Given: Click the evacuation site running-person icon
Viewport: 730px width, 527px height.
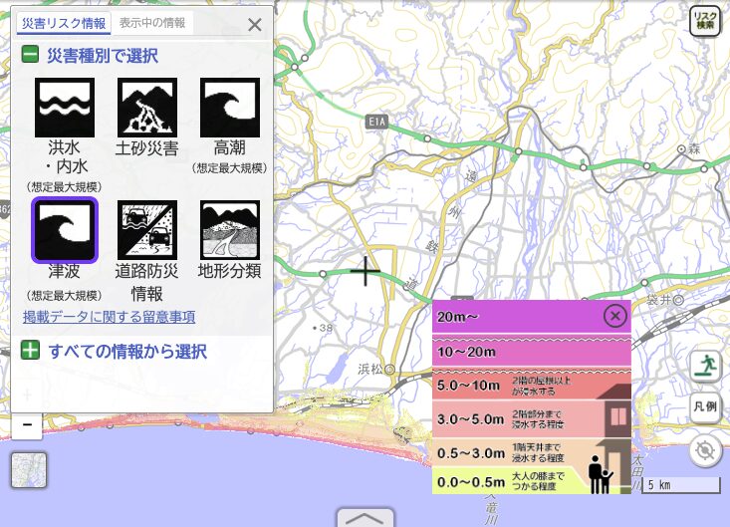Looking at the screenshot, I should (x=705, y=366).
